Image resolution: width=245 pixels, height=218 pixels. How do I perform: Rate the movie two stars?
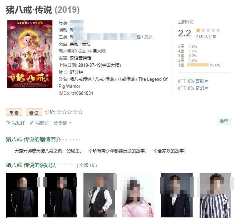[64, 112]
